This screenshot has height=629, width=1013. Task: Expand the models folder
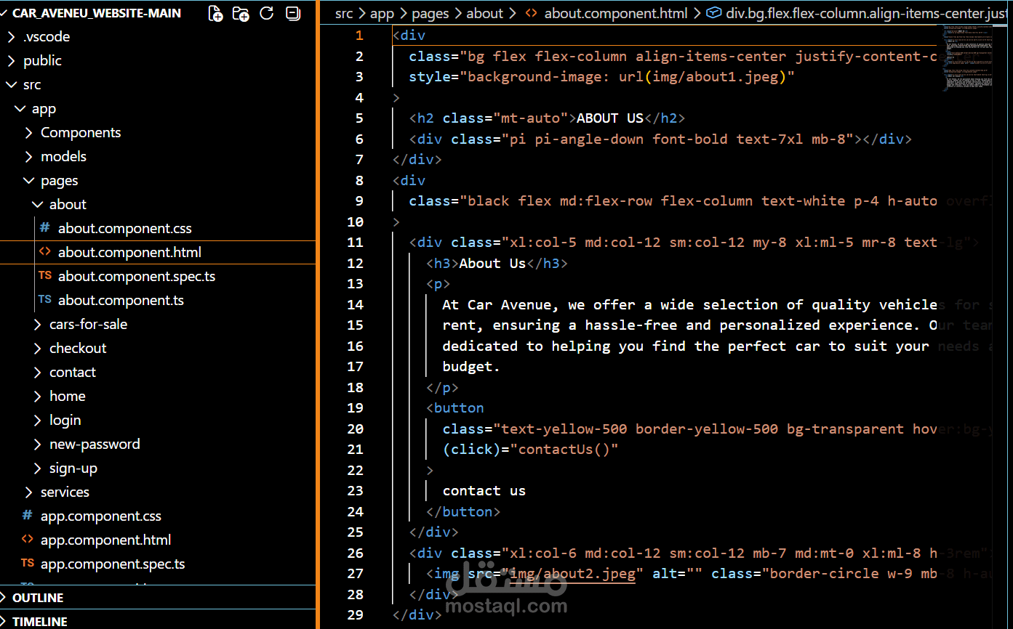click(x=63, y=156)
